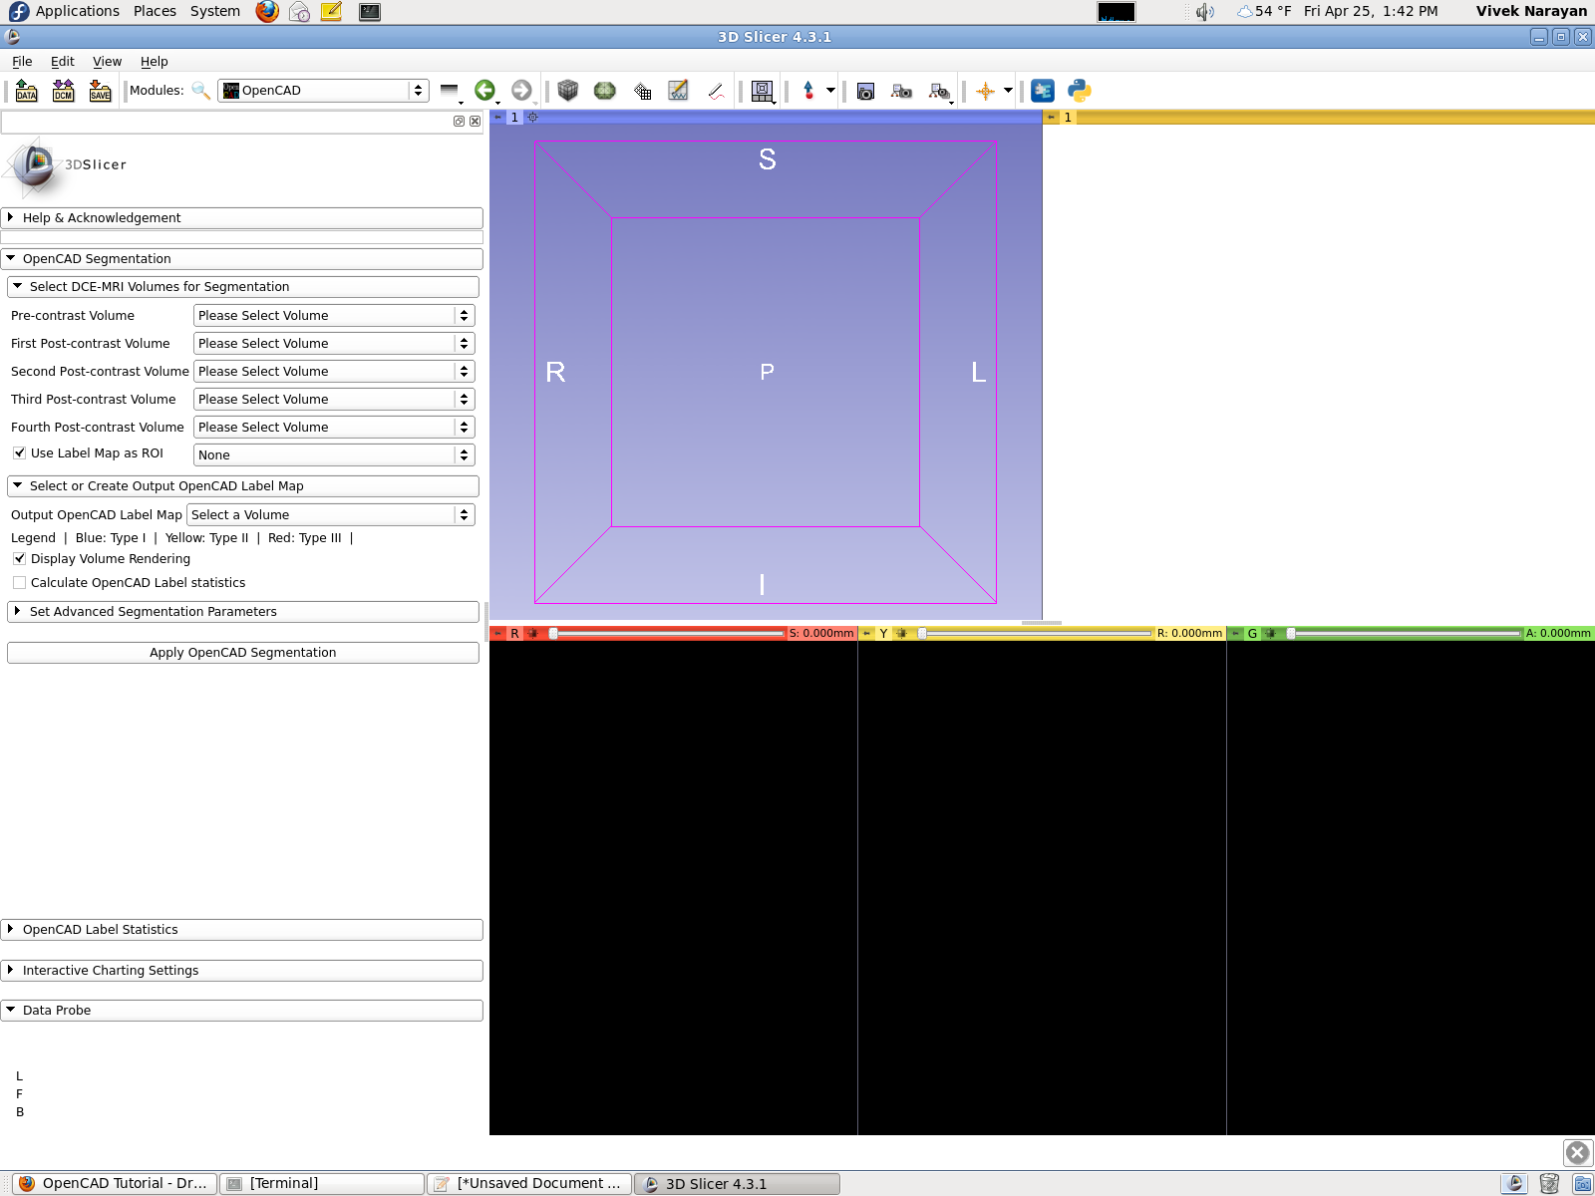The image size is (1595, 1196).
Task: Click the screenshot capture camera icon
Action: pos(865,91)
